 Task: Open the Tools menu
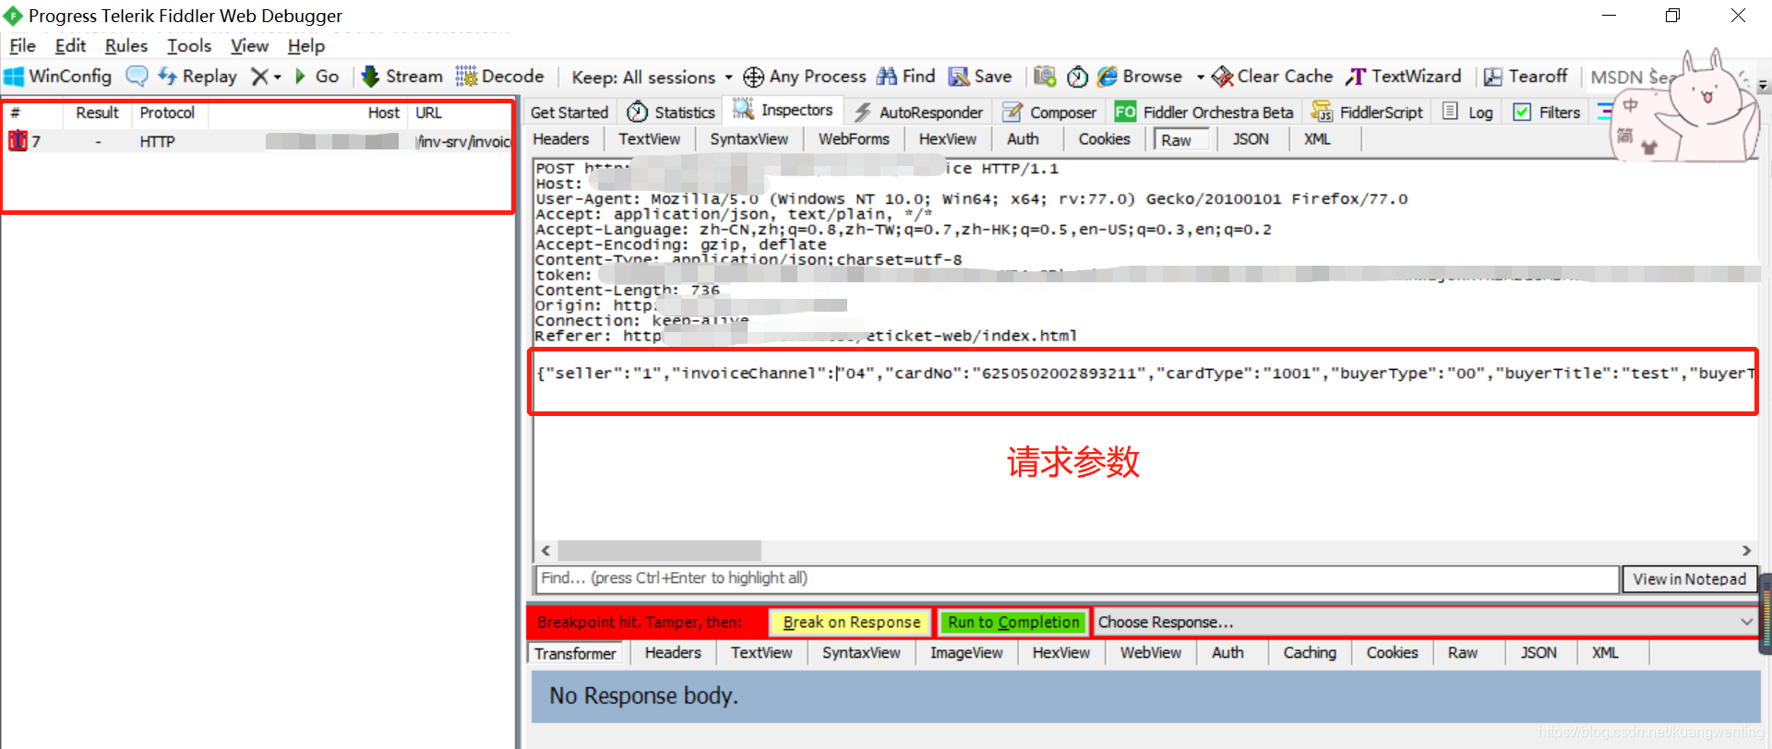tap(189, 45)
